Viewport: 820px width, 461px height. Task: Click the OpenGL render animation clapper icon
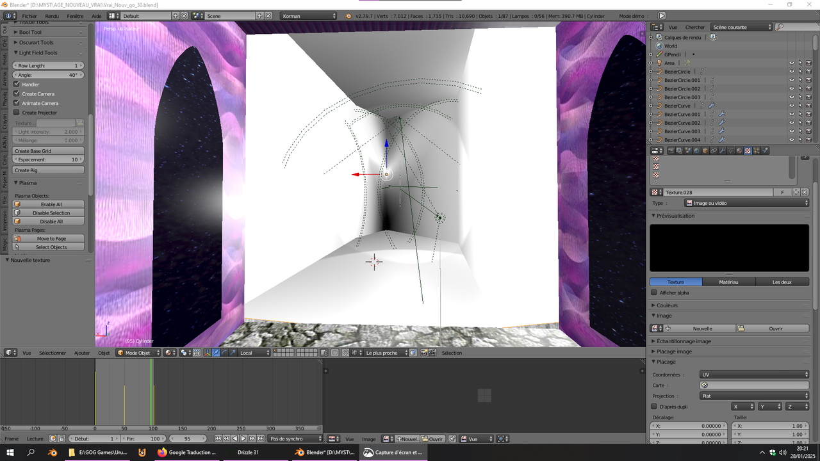pos(432,353)
